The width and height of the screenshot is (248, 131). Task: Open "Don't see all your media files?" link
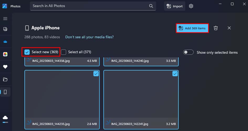[x=89, y=37]
